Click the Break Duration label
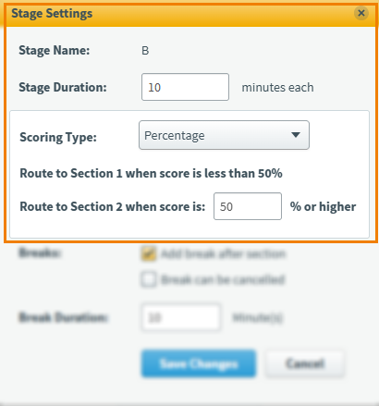The height and width of the screenshot is (406, 379). tap(63, 317)
